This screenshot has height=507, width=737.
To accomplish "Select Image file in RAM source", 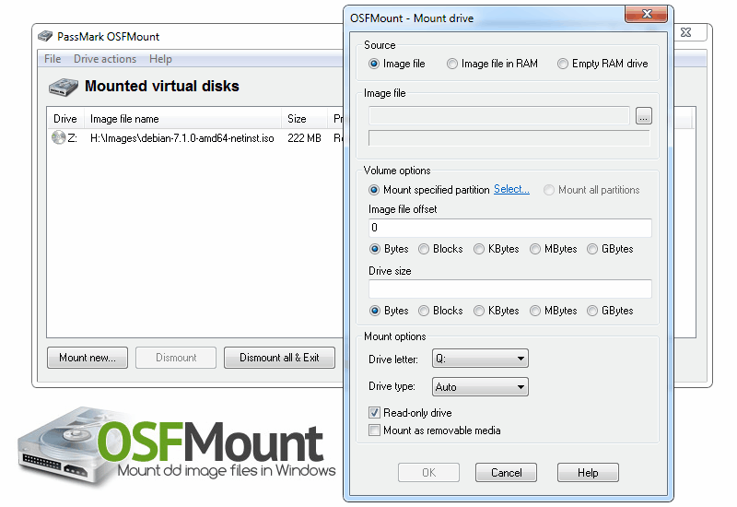I will click(492, 64).
